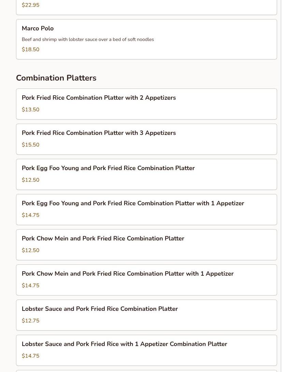Click $12.50 price under Pork Egg Foo Young platter

[x=30, y=180]
